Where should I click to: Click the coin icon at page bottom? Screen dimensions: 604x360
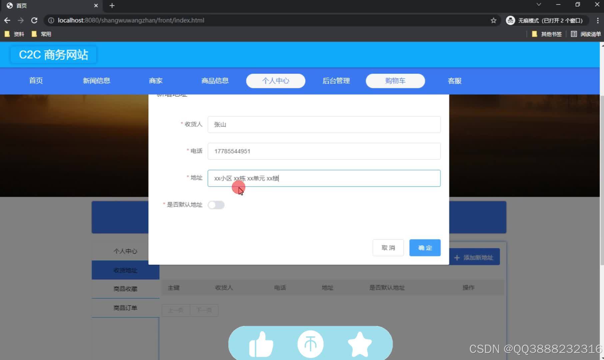310,343
